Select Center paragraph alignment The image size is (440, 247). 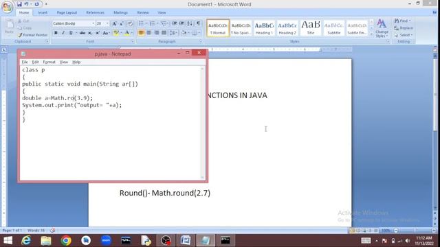click(x=148, y=33)
